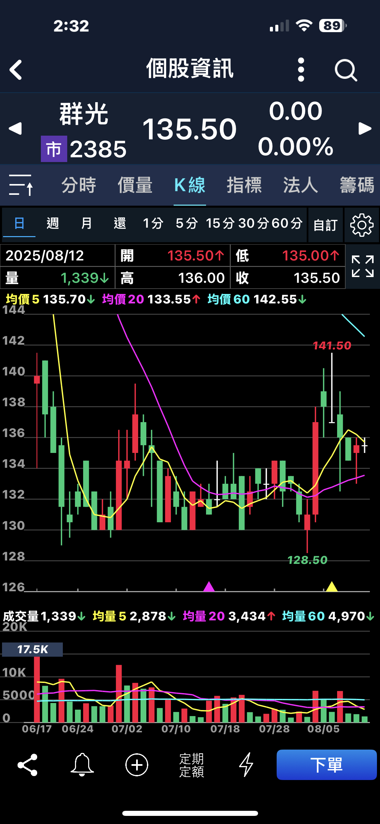
Task: Tap the 均價60 142.55 legend
Action: 257,299
